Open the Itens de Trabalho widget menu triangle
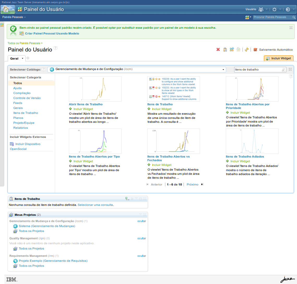Screen dimensions: 297x284 click(x=136, y=198)
